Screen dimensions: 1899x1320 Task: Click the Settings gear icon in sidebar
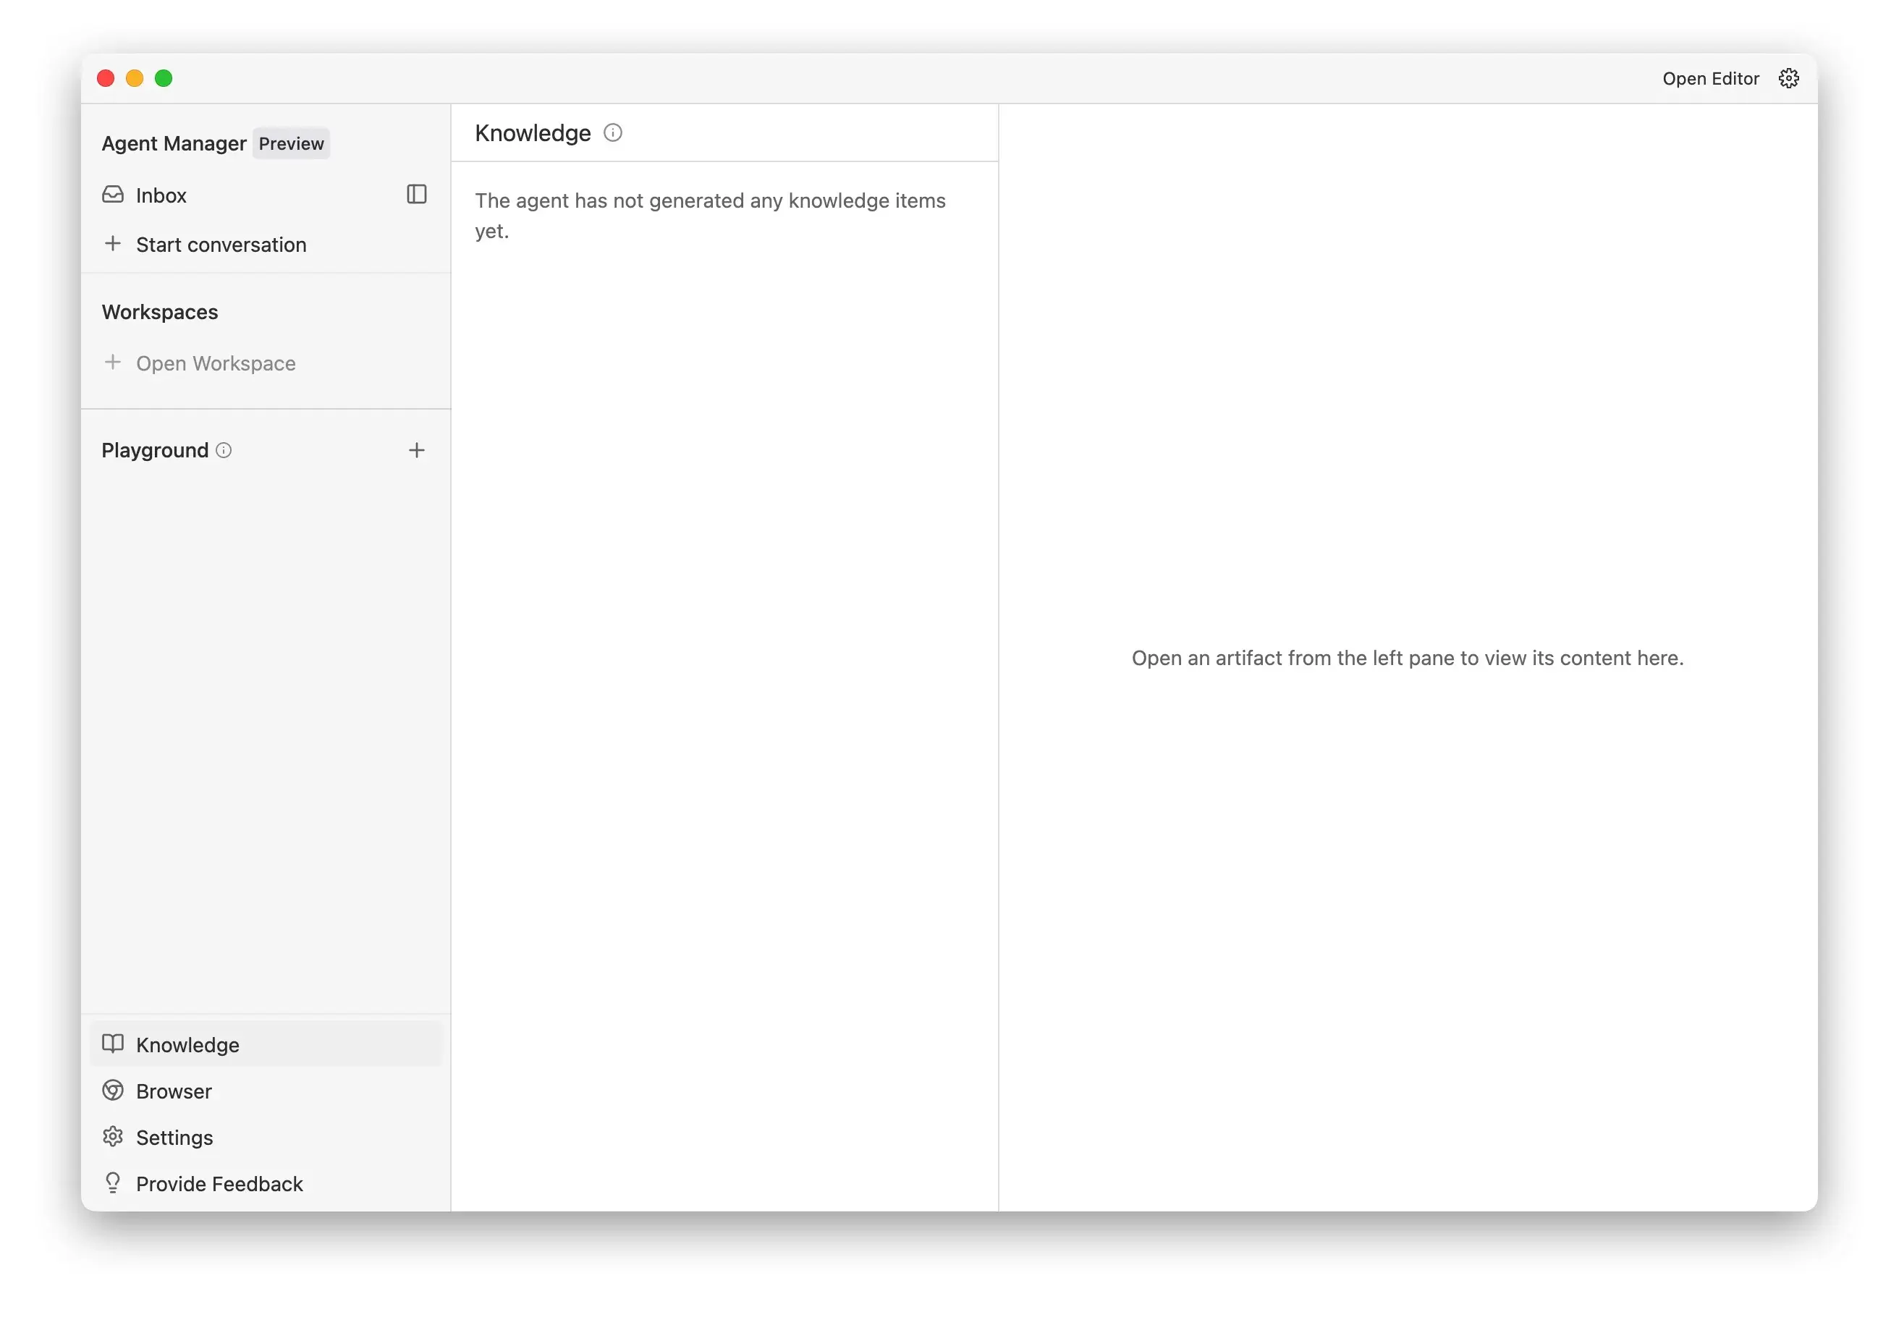coord(114,1137)
